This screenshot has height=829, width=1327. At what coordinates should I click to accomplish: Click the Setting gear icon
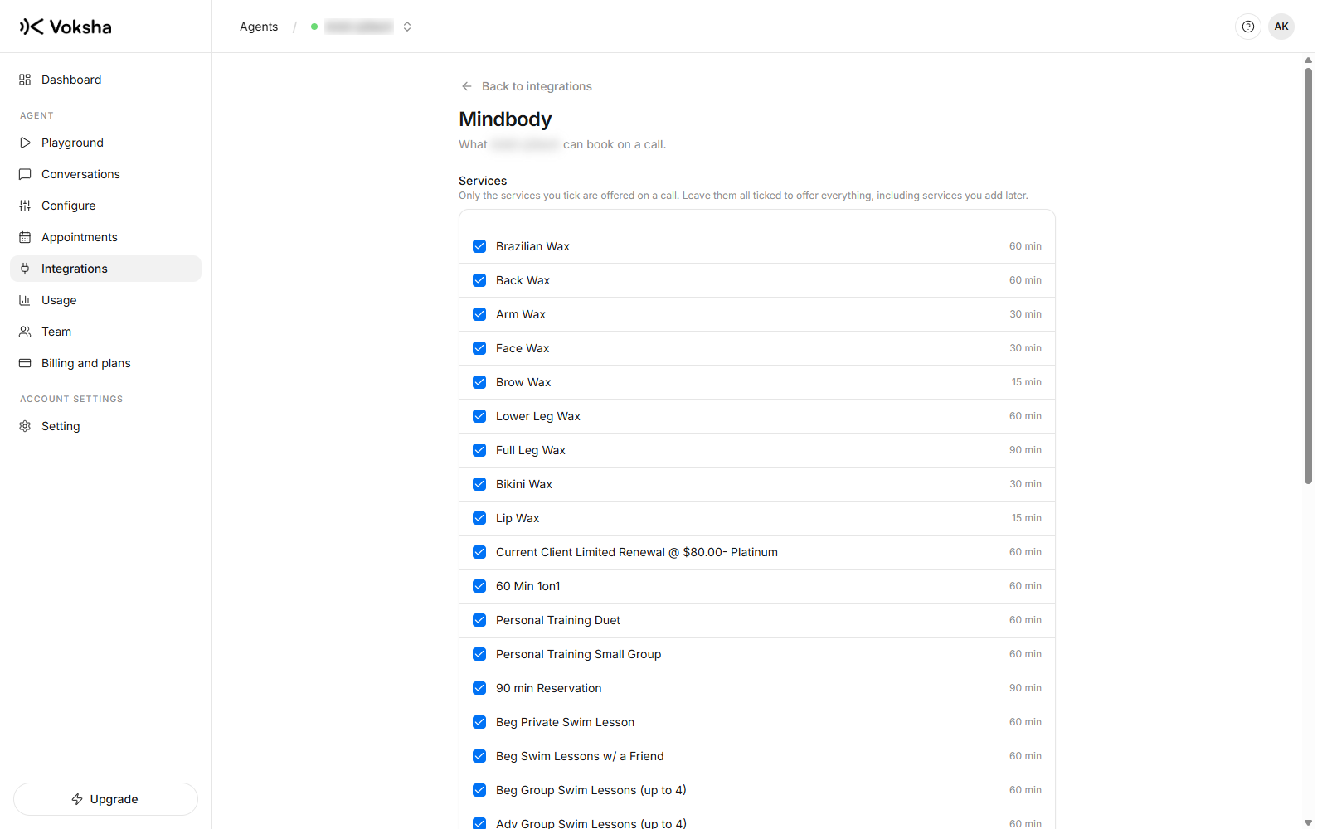click(x=25, y=426)
